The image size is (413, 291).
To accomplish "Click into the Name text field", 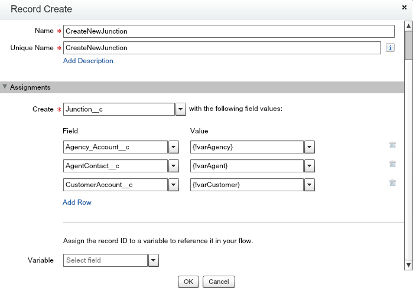I will pyautogui.click(x=228, y=31).
